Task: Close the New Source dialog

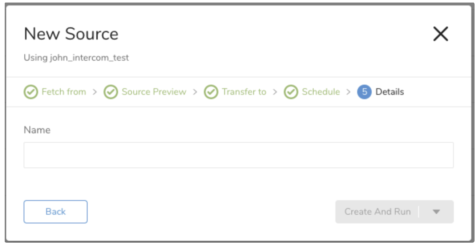Action: point(441,34)
